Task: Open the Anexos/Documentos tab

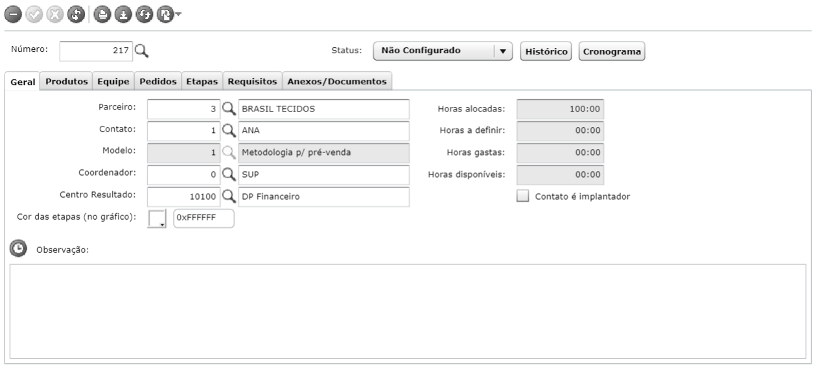Action: pyautogui.click(x=337, y=82)
